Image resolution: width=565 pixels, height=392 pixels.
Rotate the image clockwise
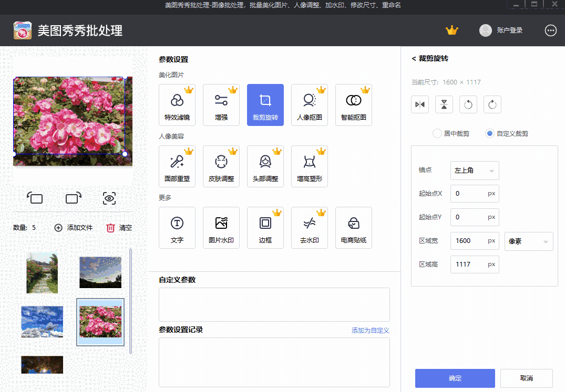(x=492, y=104)
